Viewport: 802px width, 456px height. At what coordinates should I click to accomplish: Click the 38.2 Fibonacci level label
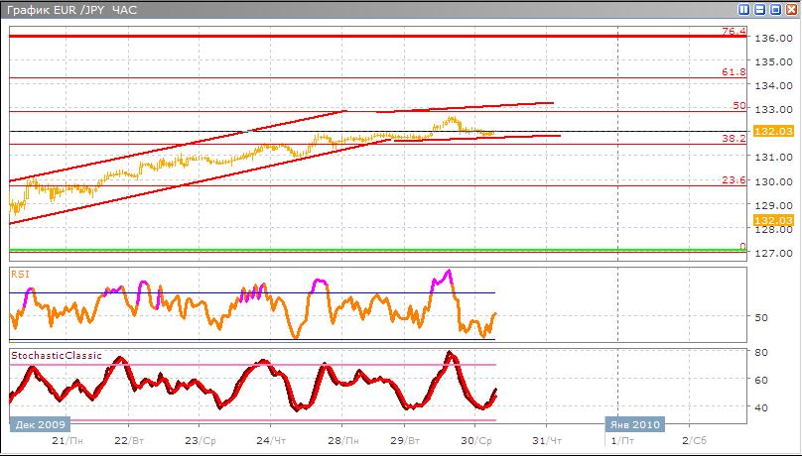click(x=734, y=139)
